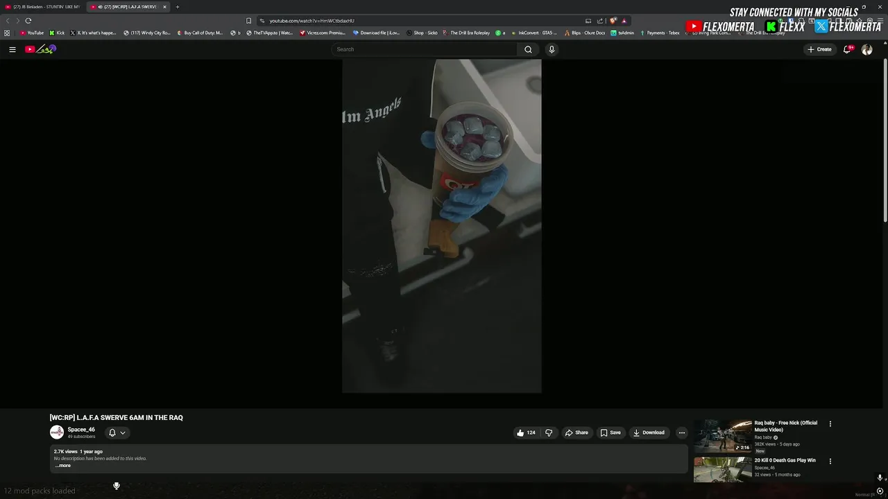Open the Windy City Ro... bookmark
Image resolution: width=888 pixels, height=499 pixels.
pyautogui.click(x=147, y=33)
